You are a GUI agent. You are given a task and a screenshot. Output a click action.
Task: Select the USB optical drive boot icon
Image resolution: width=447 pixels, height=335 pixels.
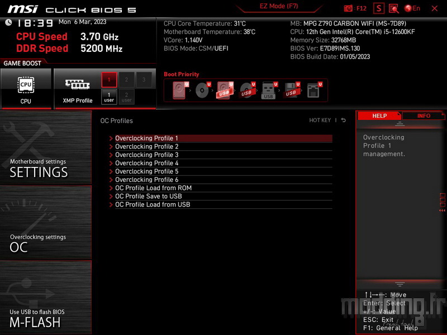pos(247,90)
